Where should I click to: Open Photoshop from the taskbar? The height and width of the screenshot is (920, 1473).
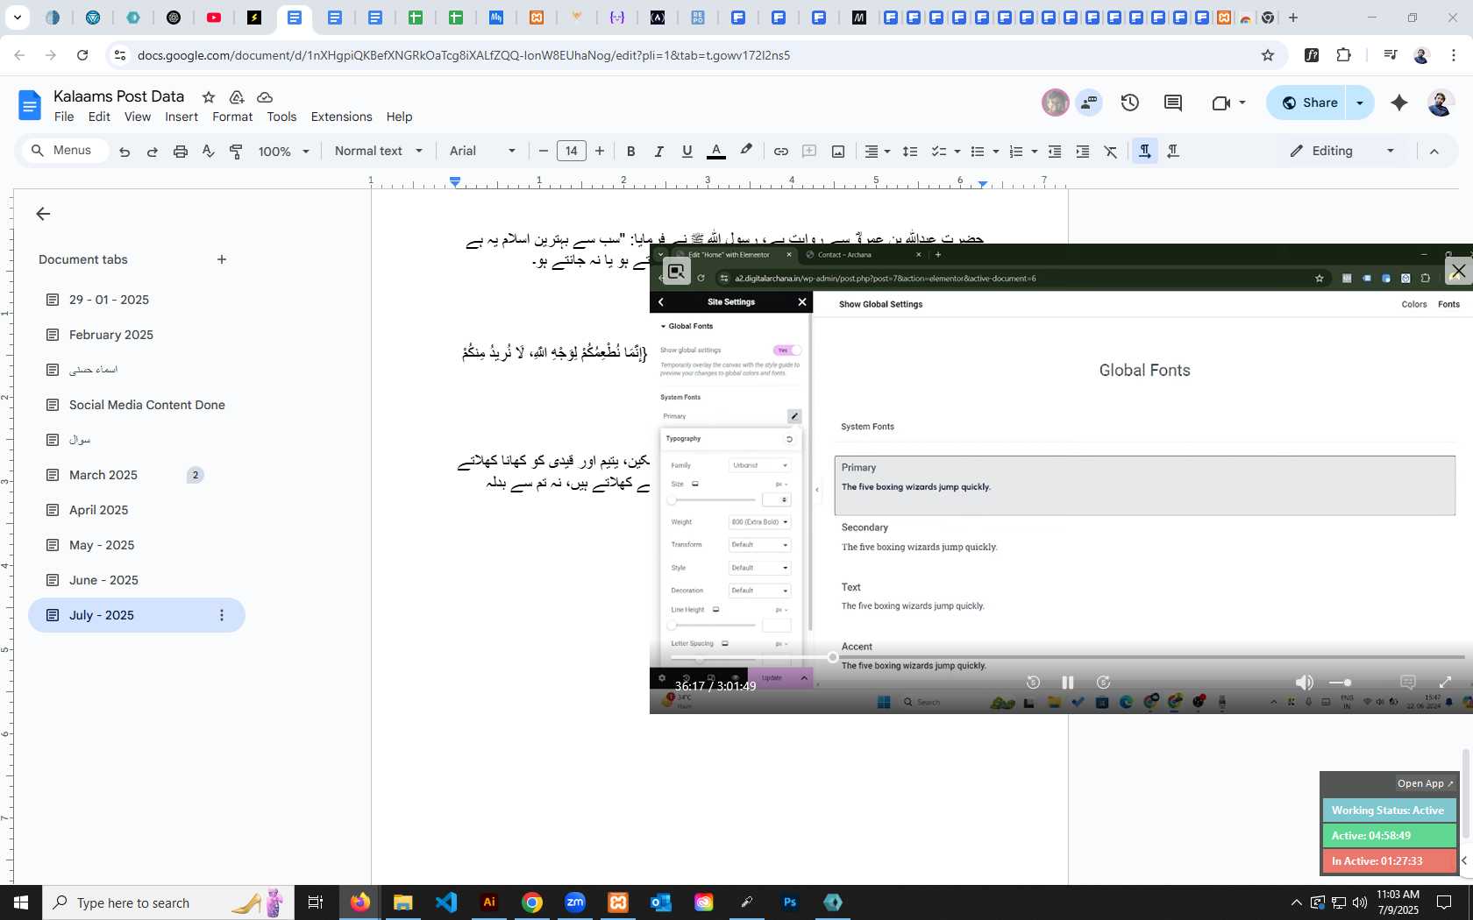tap(790, 902)
